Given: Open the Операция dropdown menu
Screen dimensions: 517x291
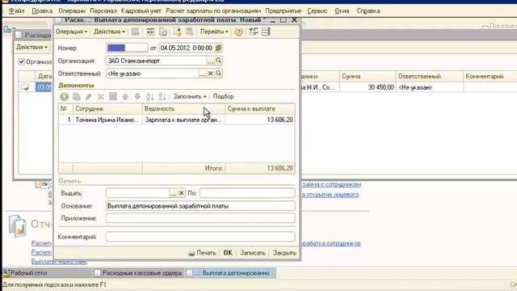Looking at the screenshot, I should 71,32.
